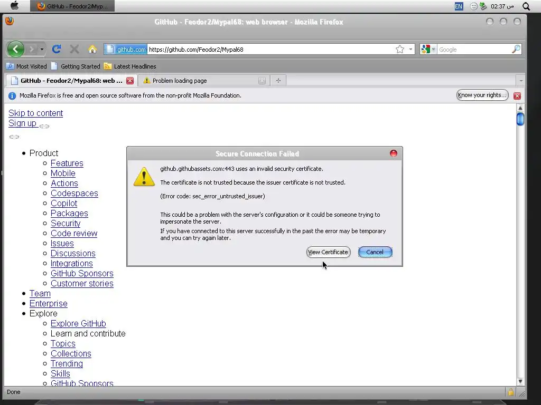Go to the Home page icon

pos(92,49)
